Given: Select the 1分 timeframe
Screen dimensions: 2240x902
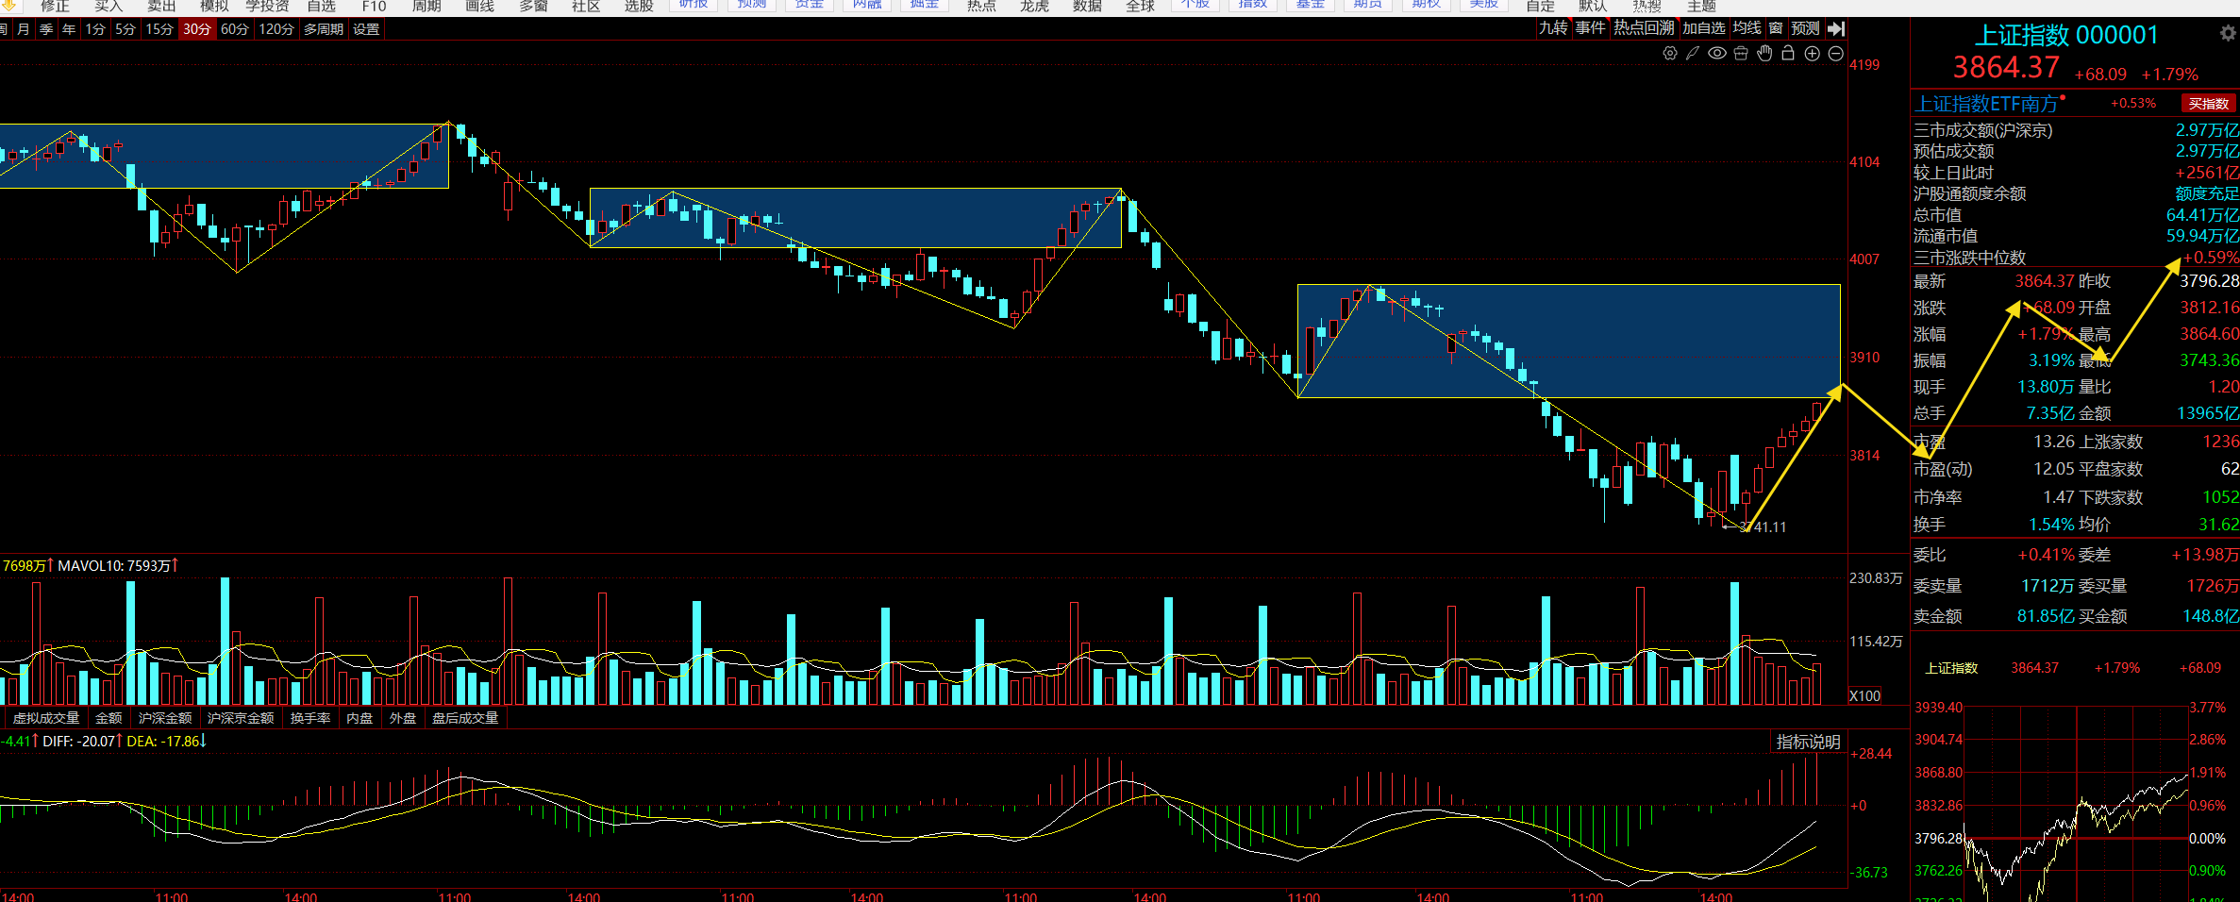Looking at the screenshot, I should coord(95,29).
